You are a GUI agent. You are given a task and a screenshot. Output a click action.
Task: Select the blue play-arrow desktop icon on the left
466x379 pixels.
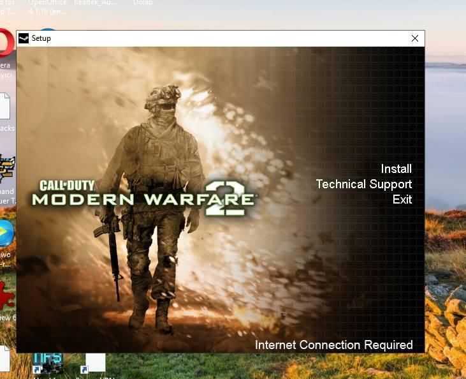click(6, 234)
